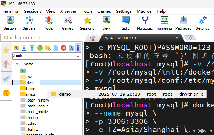The height and width of the screenshot is (135, 214).
Task: Open the Tunneling toolbar icon
Action: 164,23
